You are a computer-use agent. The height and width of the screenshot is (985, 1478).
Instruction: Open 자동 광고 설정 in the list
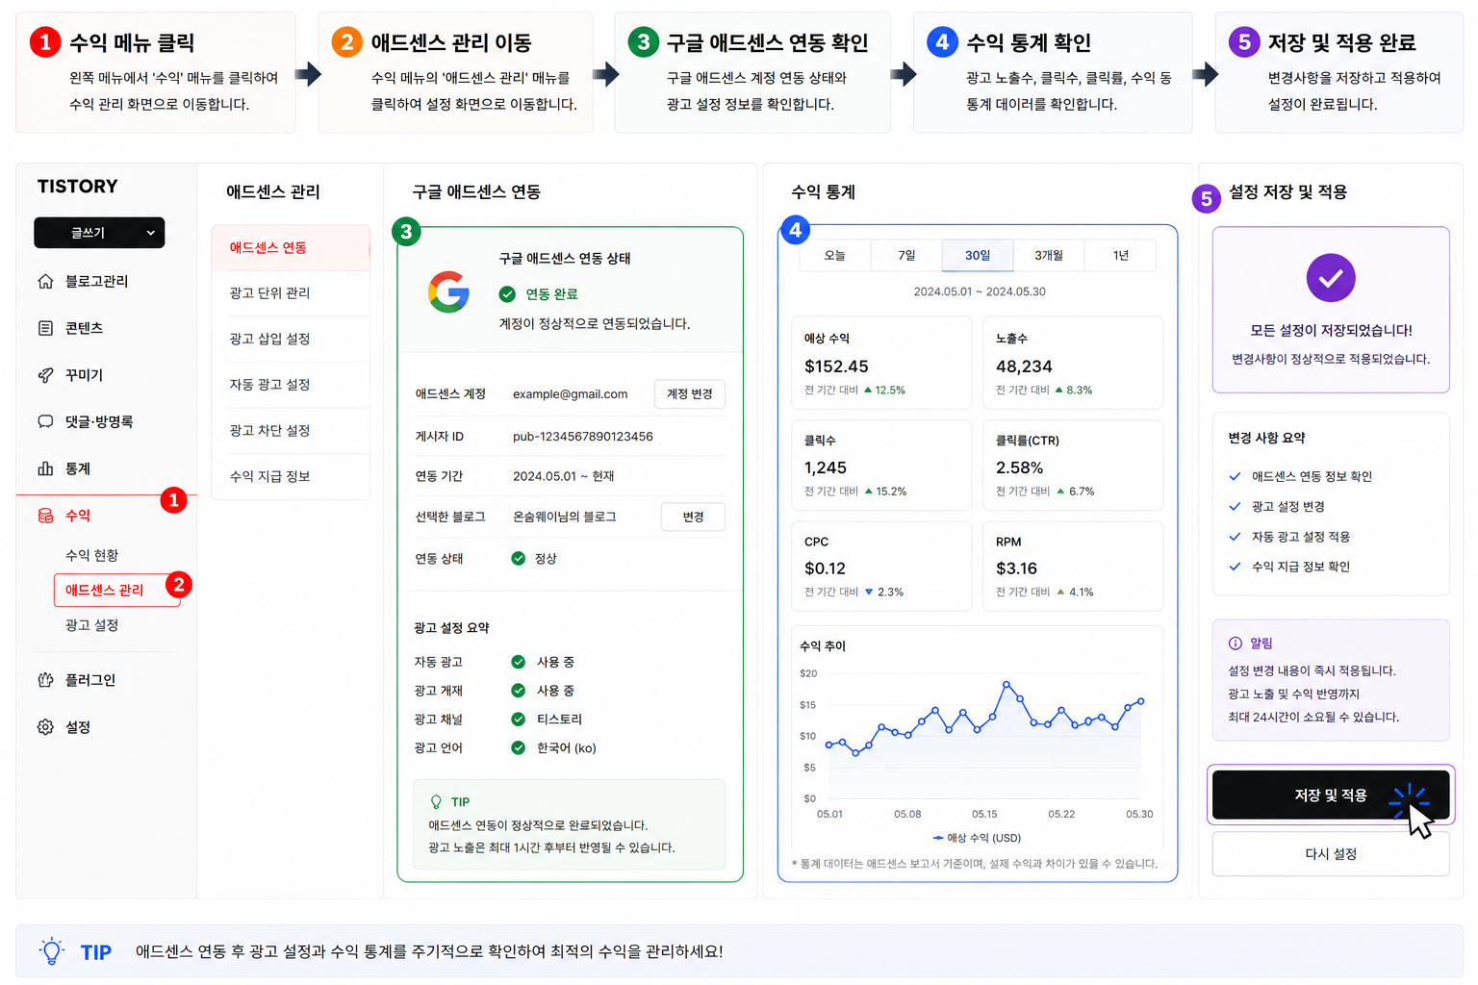pos(291,385)
